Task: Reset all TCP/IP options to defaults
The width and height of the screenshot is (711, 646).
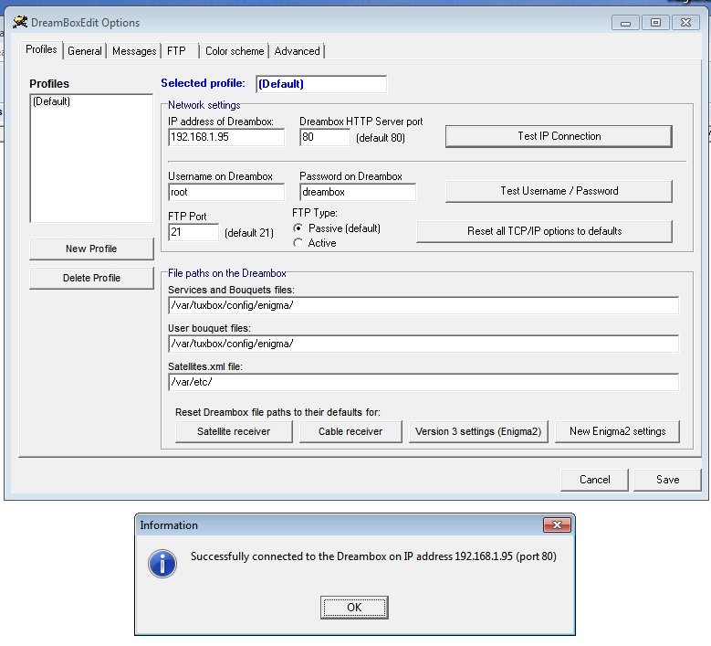Action: tap(544, 231)
